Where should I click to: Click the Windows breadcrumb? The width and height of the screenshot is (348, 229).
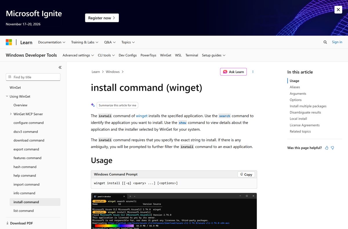click(x=113, y=72)
